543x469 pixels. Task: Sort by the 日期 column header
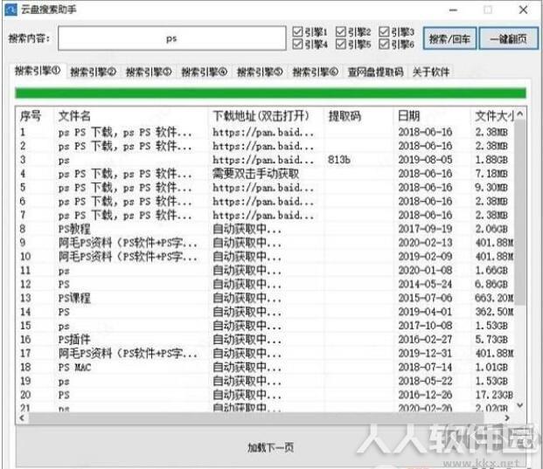[408, 116]
